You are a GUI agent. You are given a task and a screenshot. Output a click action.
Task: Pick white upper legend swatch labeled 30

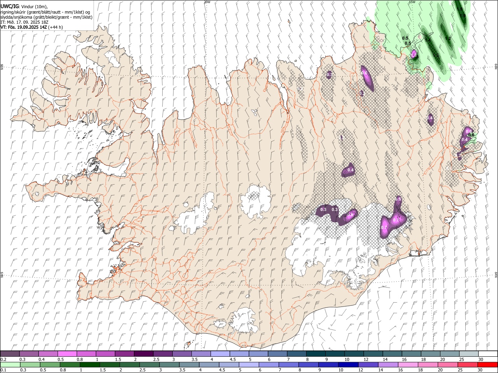tap(488, 354)
